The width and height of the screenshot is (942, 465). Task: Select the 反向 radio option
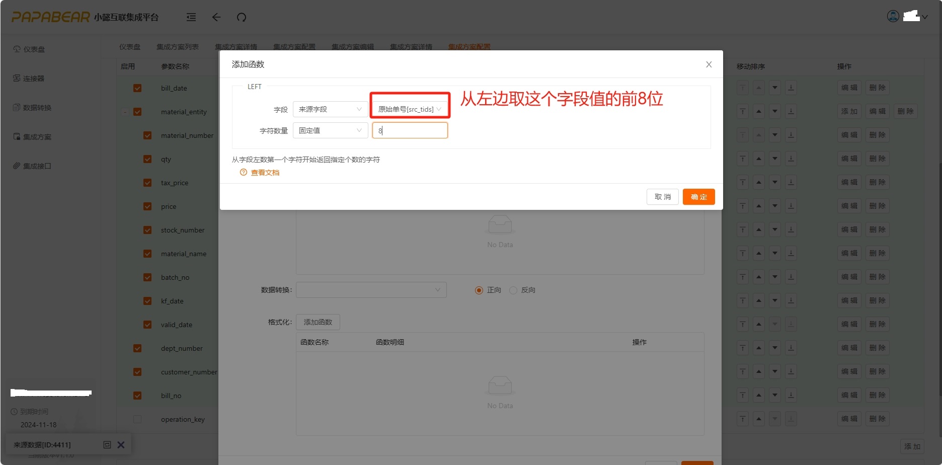(x=513, y=290)
